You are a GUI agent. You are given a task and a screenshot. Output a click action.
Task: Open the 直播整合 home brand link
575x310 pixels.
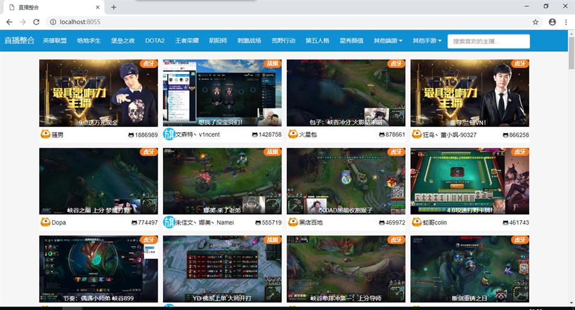point(19,40)
